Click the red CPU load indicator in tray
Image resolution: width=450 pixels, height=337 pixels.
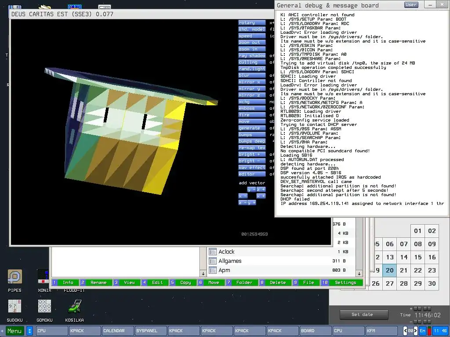click(429, 331)
